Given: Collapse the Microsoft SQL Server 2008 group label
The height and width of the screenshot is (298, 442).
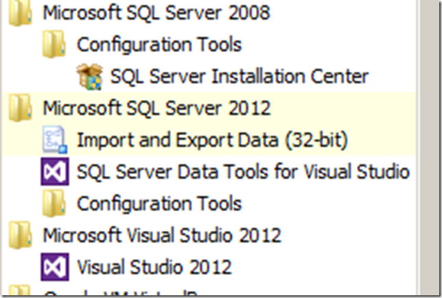Looking at the screenshot, I should pos(156,13).
